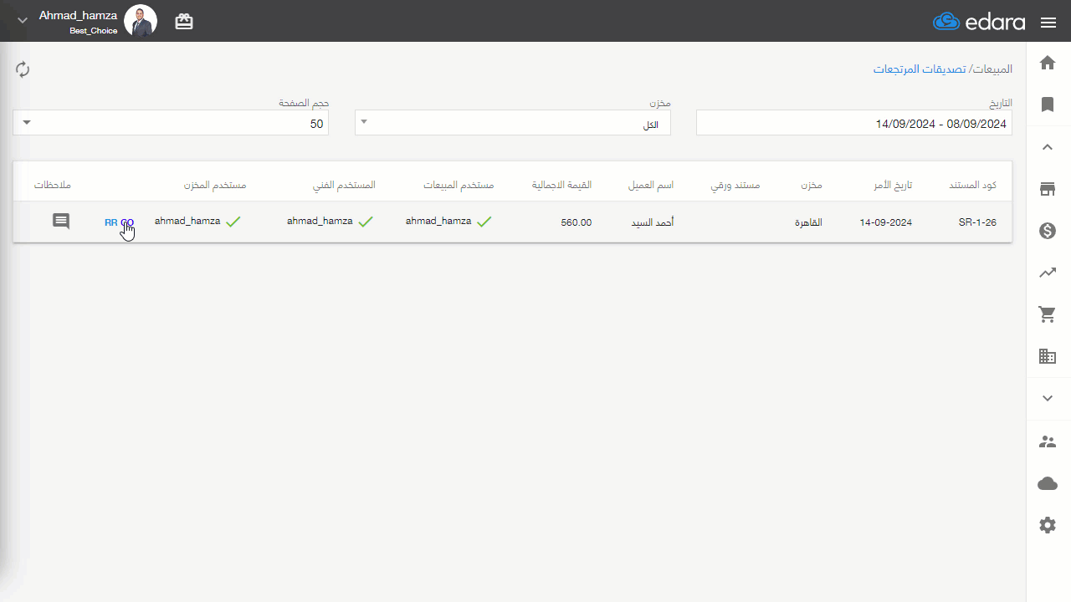
Task: Open the store sidebar icon
Action: (x=1048, y=189)
